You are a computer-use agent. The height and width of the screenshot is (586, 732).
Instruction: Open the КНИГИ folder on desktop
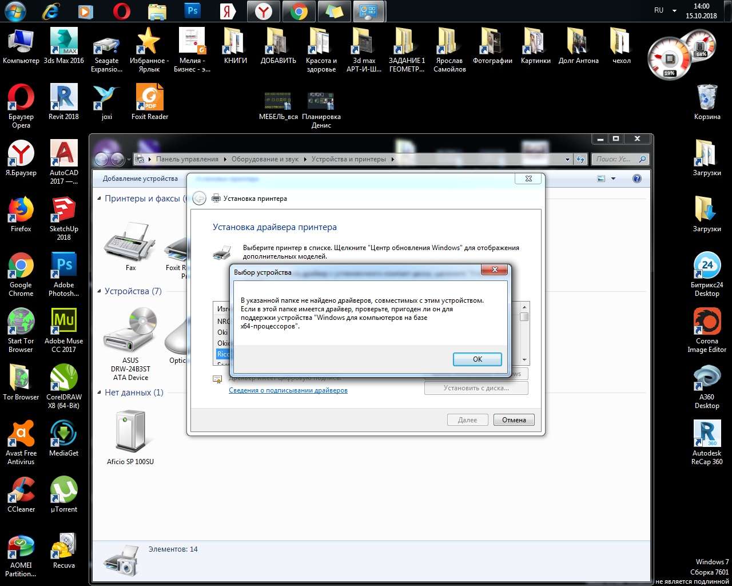(236, 47)
